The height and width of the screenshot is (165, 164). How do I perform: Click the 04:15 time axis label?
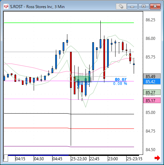click(20, 159)
